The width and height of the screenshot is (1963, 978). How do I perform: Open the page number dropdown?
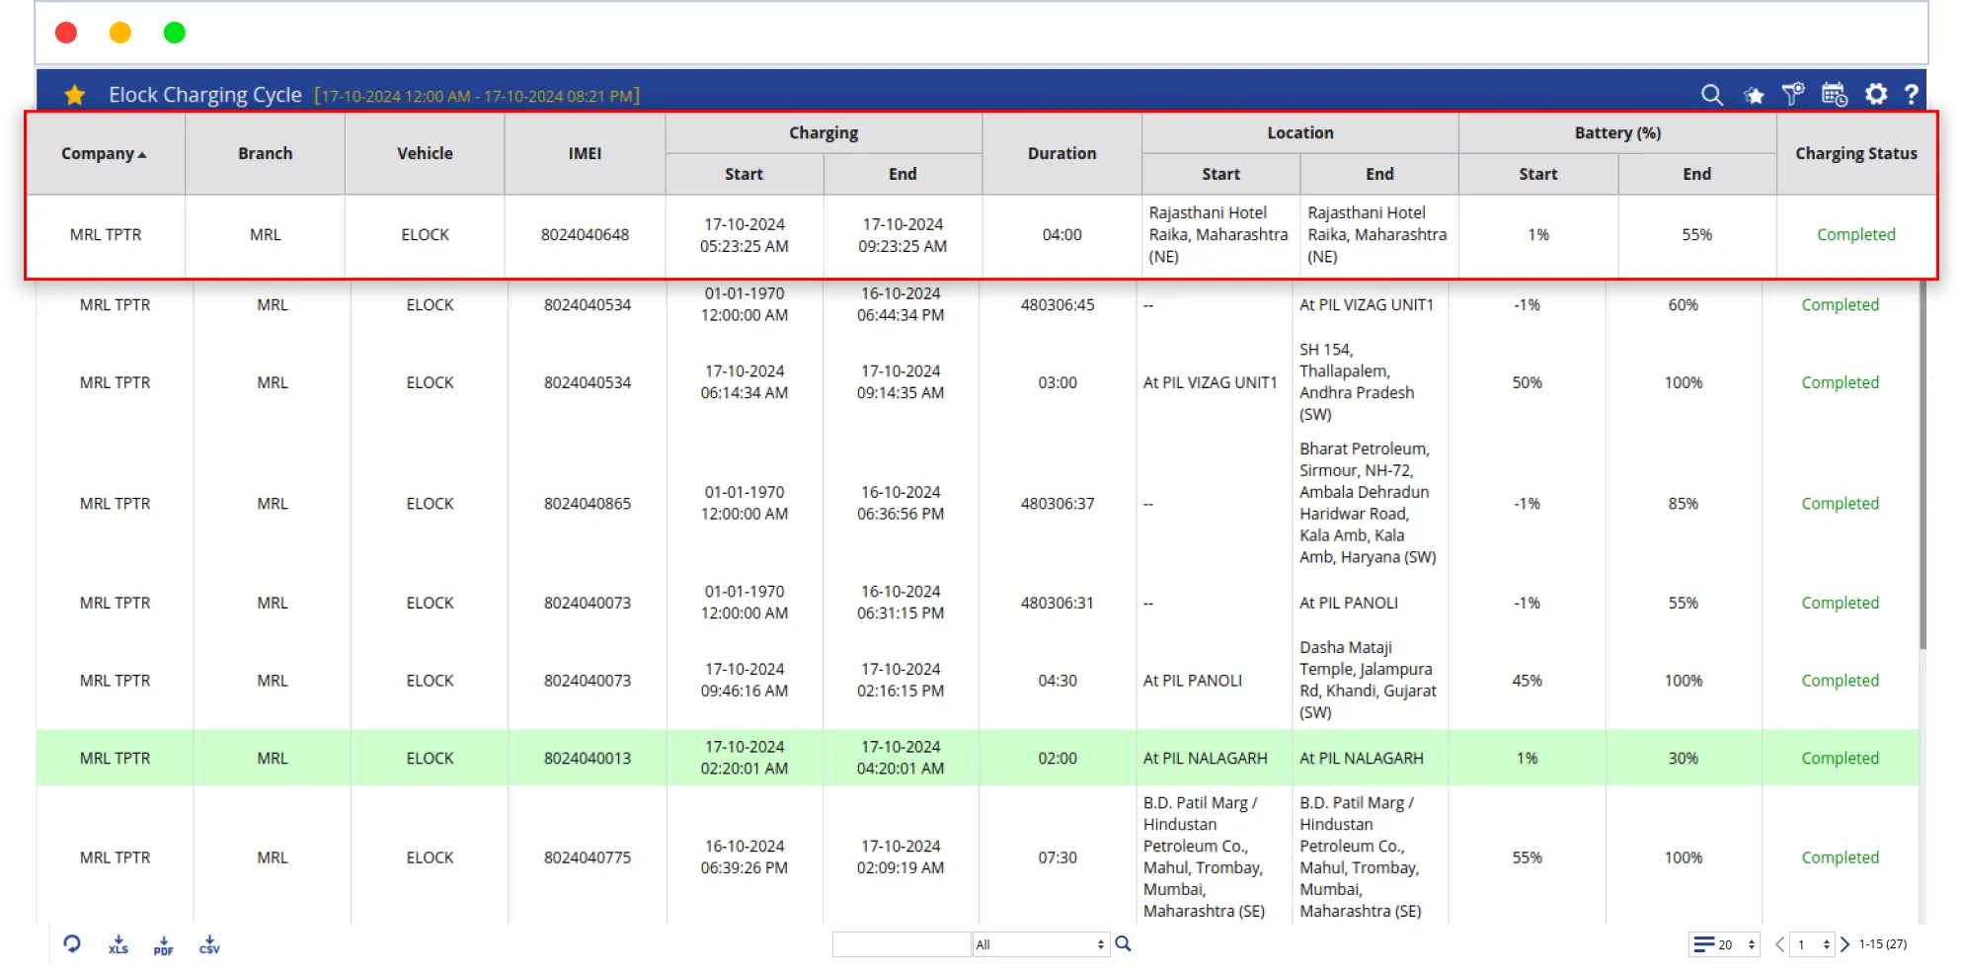pos(1813,944)
